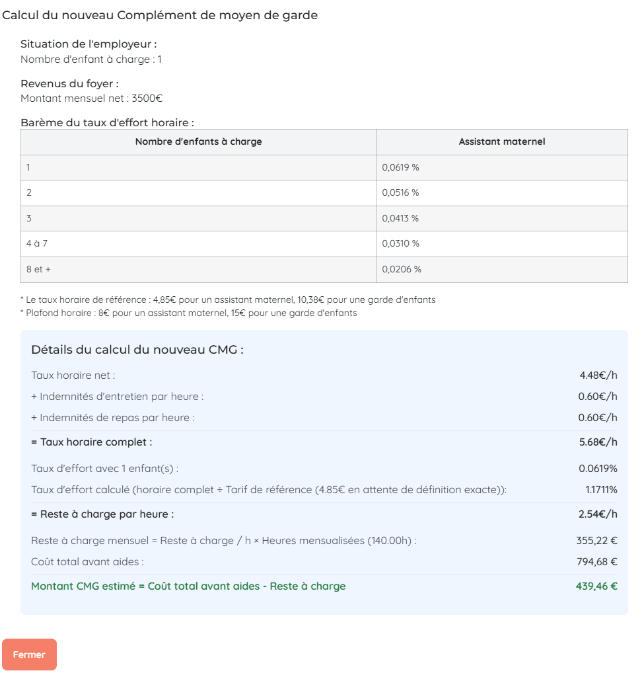This screenshot has height=675, width=642.
Task: Click the "8 et +" table row label
Action: [x=38, y=269]
